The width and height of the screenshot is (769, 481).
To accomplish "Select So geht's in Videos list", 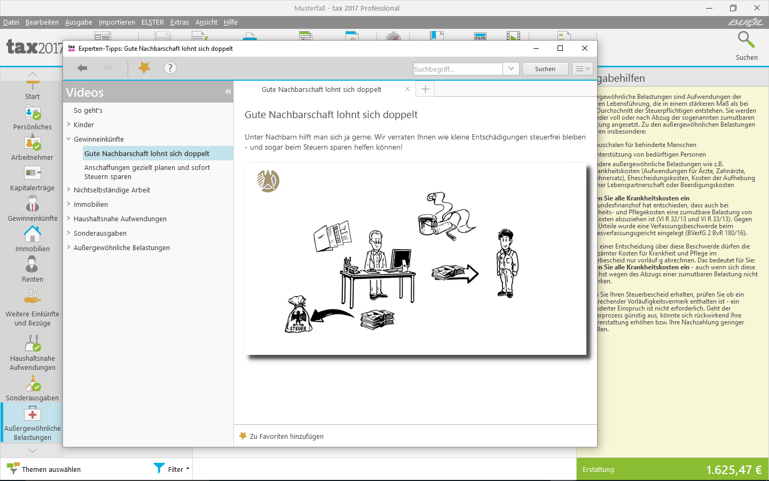I will click(x=88, y=110).
